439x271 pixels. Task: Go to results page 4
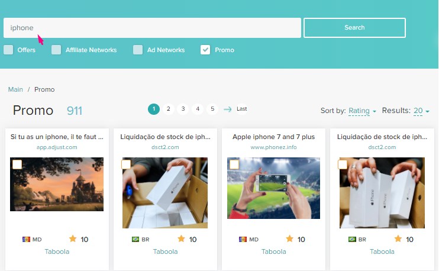tap(198, 109)
